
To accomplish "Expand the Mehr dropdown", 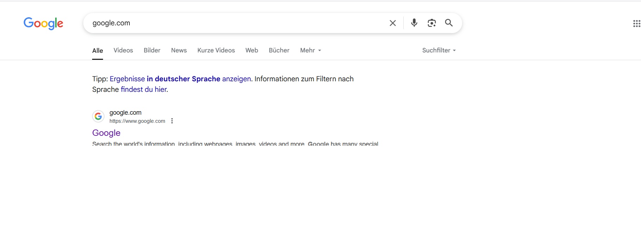I will [x=310, y=50].
